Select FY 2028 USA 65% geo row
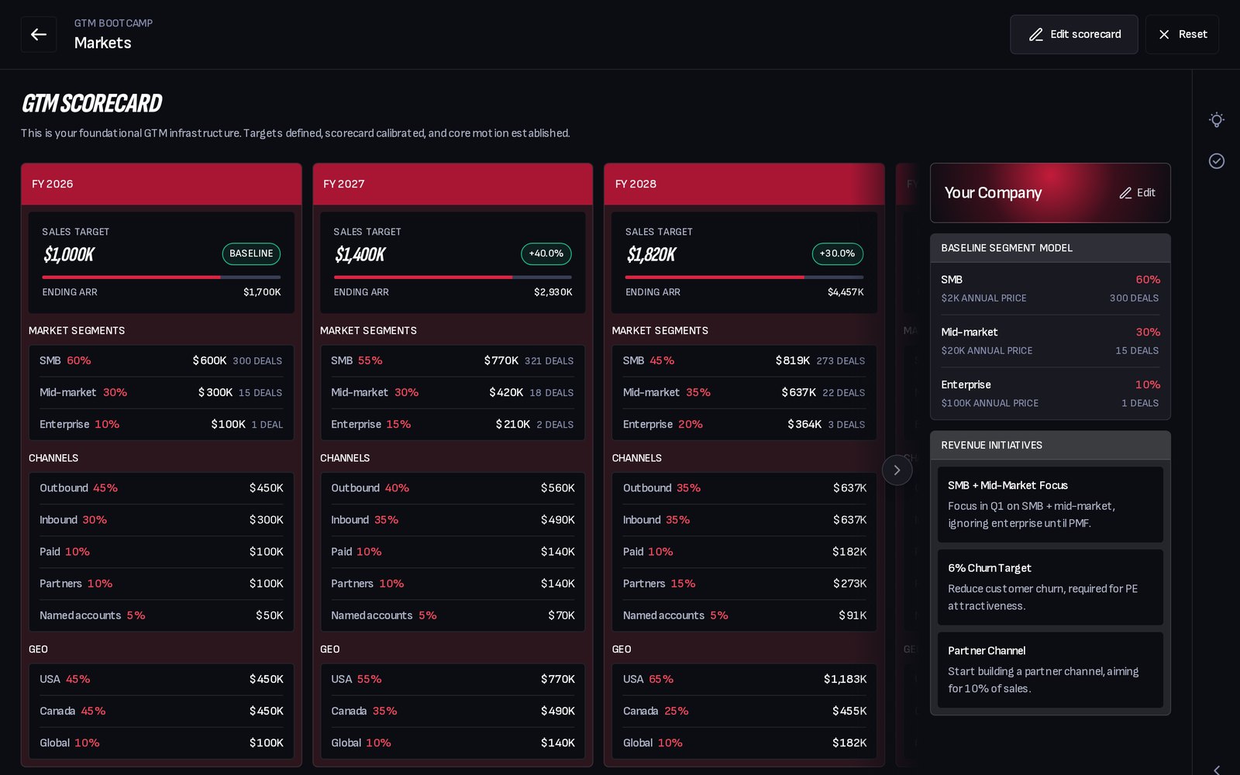 [744, 680]
